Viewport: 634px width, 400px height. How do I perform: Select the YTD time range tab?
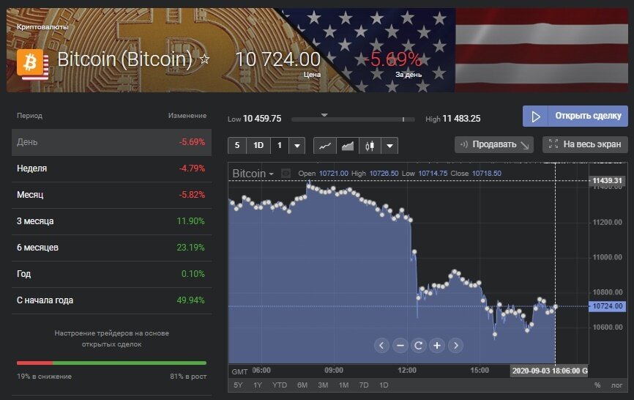[280, 385]
